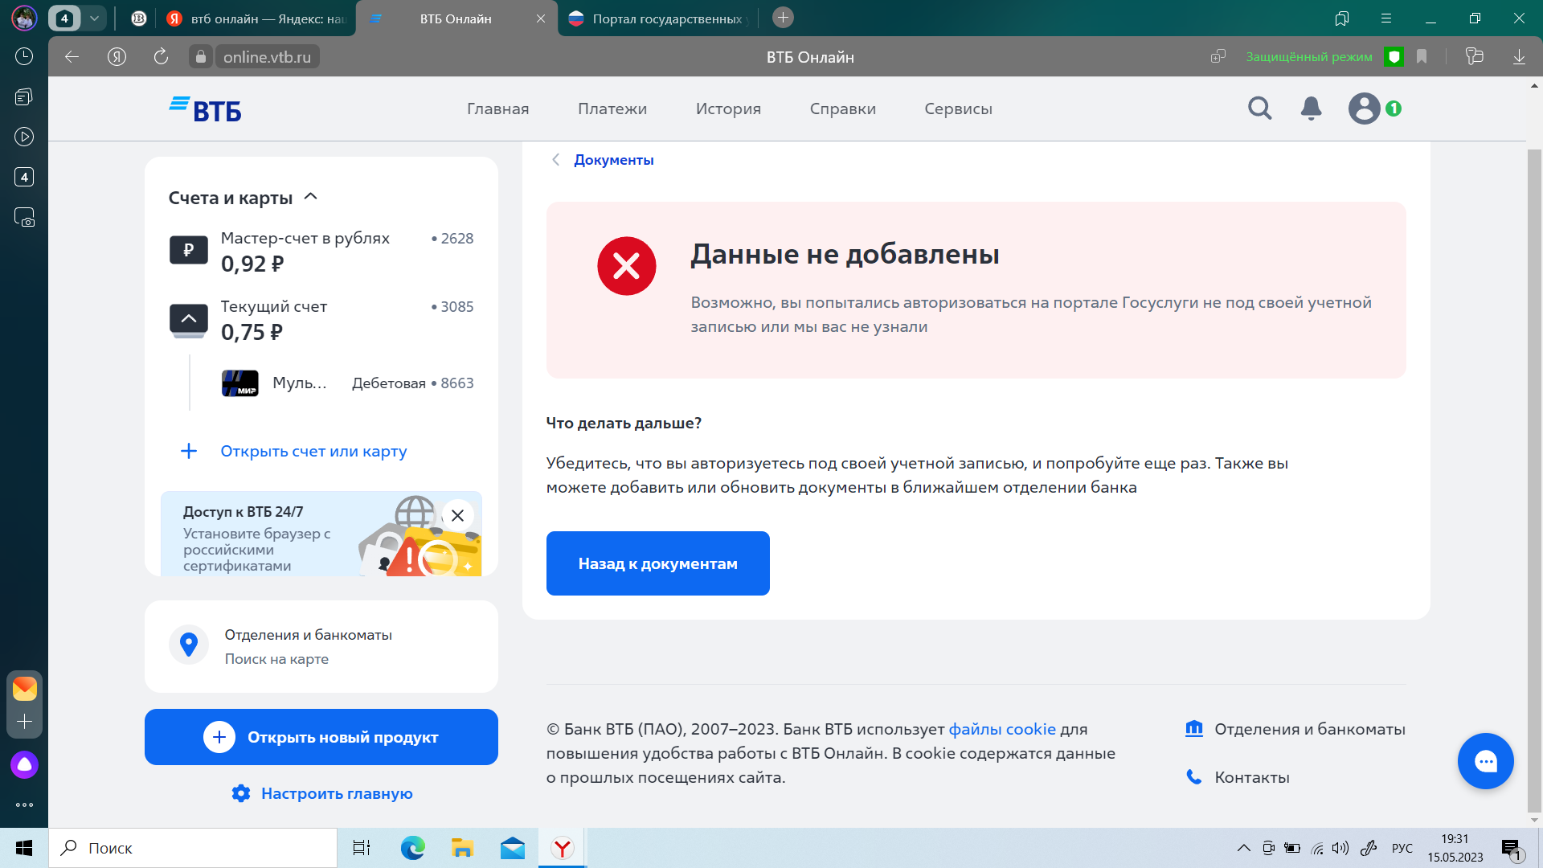This screenshot has width=1543, height=868.
Task: Open File Explorer from the taskbar
Action: click(462, 848)
